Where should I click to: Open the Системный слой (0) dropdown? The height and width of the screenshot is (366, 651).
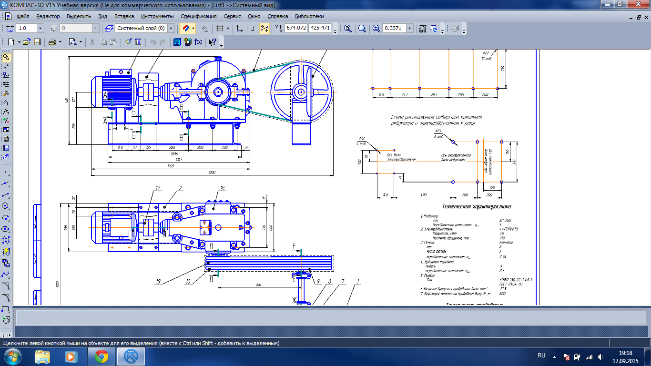tap(171, 29)
